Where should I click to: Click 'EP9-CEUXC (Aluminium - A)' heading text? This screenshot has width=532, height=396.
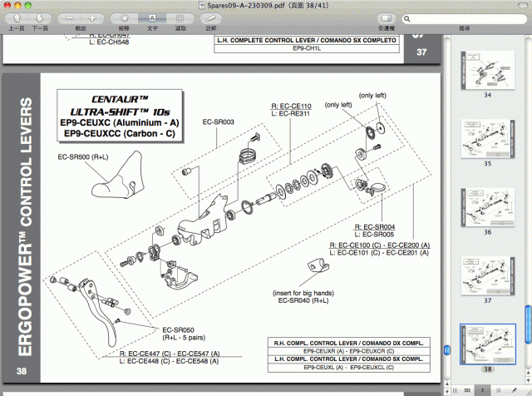[120, 122]
